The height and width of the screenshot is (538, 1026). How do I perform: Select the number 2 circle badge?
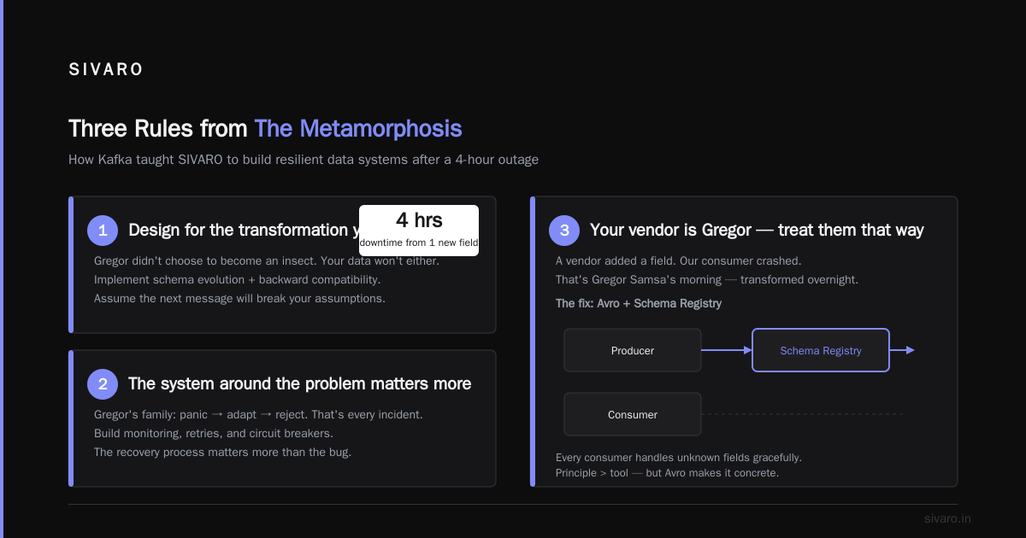tap(103, 384)
